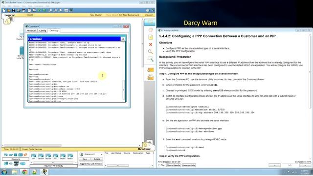Choose the red X Delete tool

[x=150, y=44]
